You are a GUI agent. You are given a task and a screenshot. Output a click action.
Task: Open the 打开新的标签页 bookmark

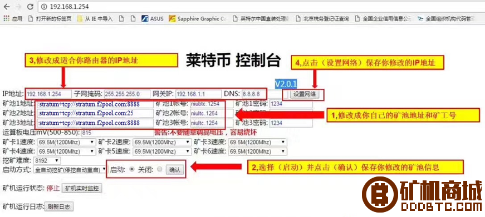50,18
